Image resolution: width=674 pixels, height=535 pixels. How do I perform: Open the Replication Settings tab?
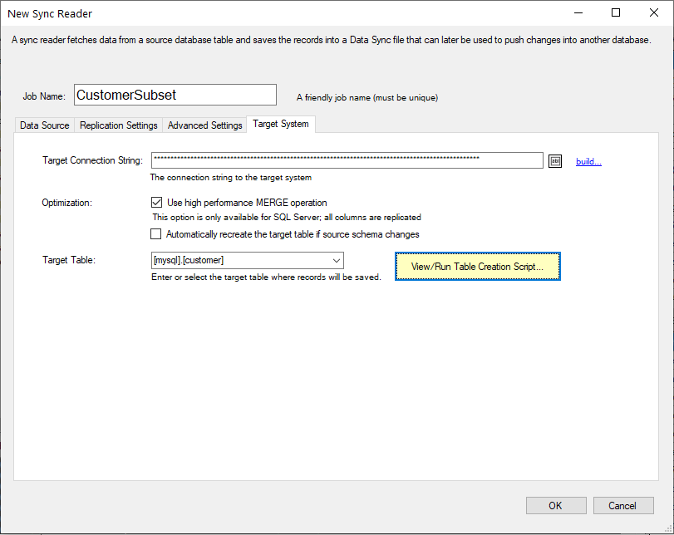[x=119, y=125]
